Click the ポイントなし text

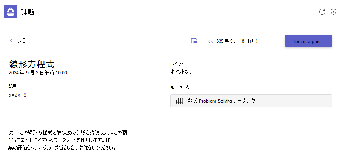click(x=181, y=72)
